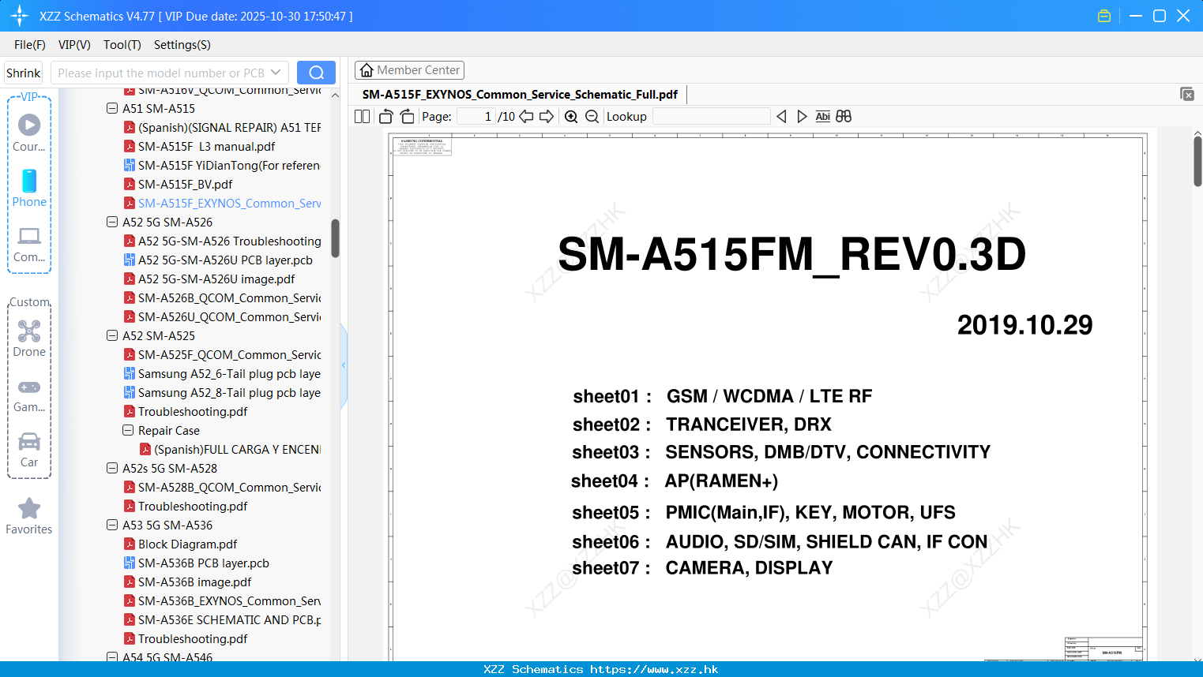1203x677 pixels.
Task: Open the File(F) menu
Action: click(x=30, y=45)
